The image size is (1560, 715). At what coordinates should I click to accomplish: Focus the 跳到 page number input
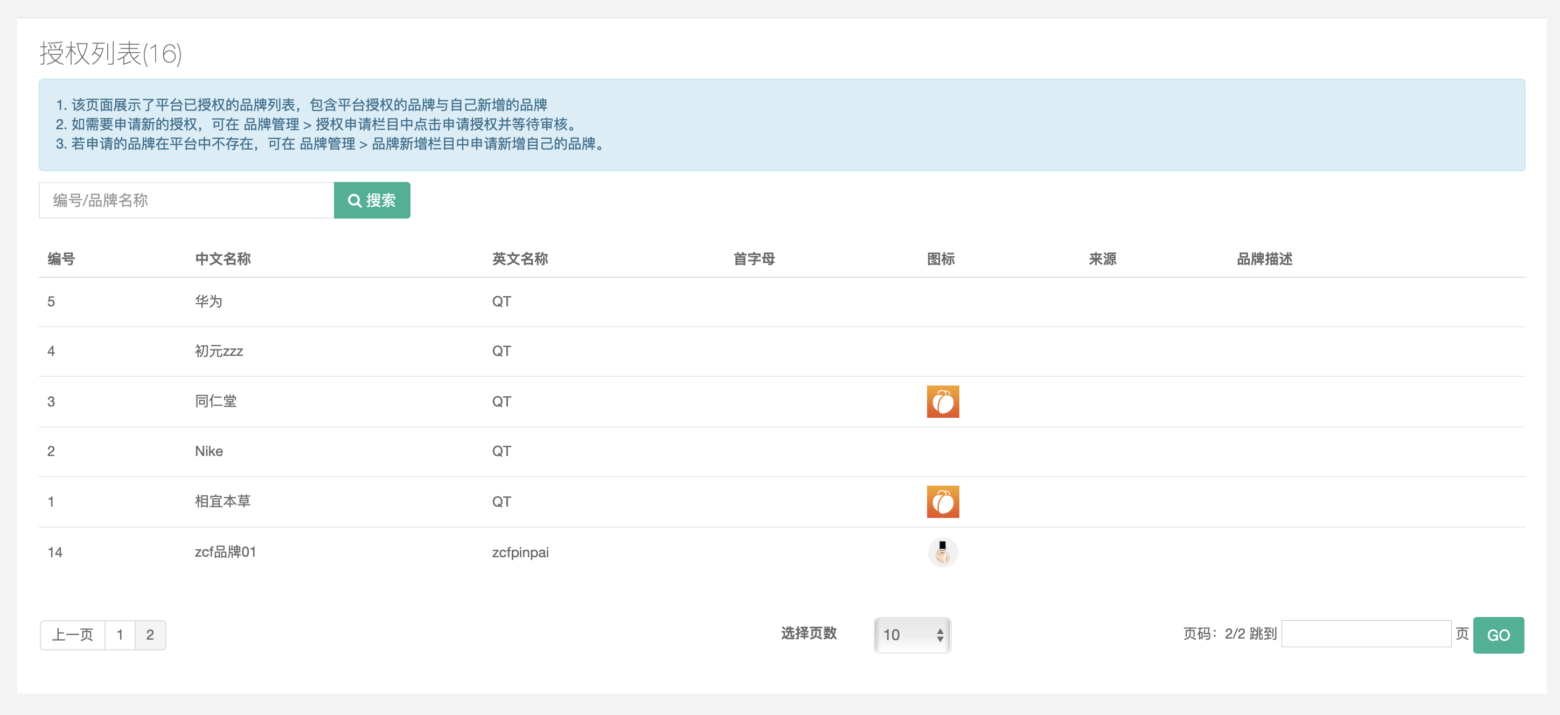(1366, 633)
